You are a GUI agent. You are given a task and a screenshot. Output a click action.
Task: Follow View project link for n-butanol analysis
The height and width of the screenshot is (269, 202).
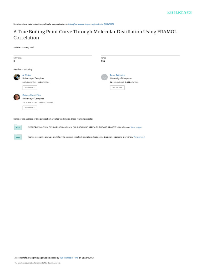[139, 137]
